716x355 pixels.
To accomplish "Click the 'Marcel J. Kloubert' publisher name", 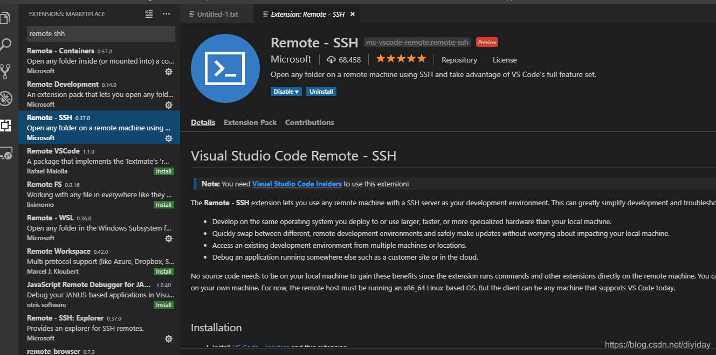I will 53,272.
